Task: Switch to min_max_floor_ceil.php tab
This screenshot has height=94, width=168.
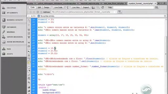Action: [x=114, y=3]
